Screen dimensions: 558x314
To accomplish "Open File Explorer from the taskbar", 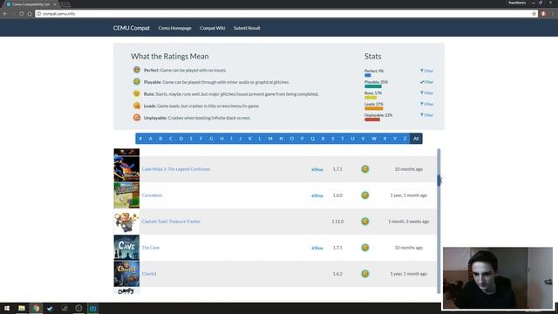I will point(22,308).
